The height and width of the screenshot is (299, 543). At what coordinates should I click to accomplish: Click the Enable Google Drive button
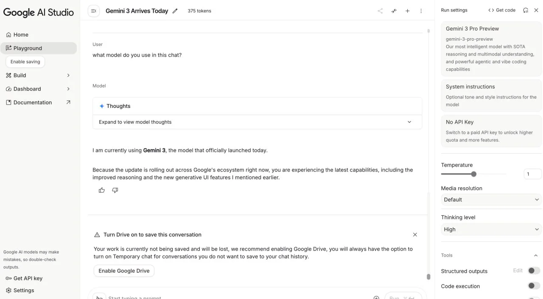(x=124, y=271)
